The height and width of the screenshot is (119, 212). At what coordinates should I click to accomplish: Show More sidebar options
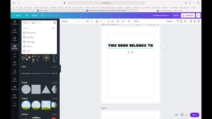click(x=15, y=104)
